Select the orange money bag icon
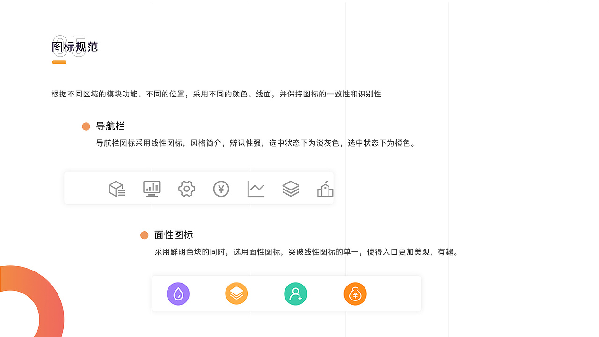This screenshot has height=337, width=599. [x=355, y=294]
